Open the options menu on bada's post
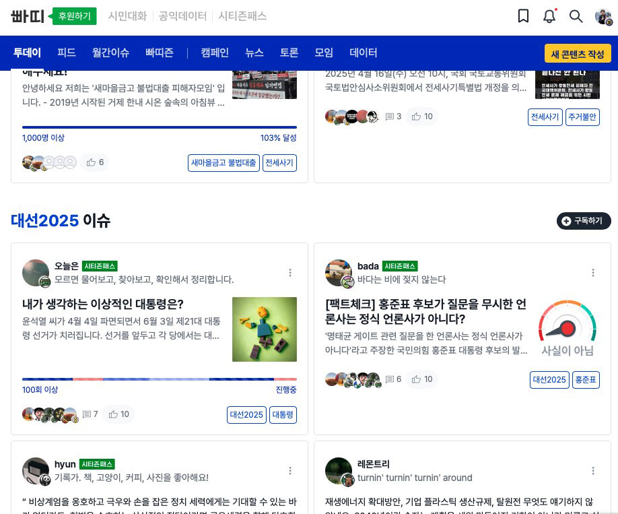Screen dimensions: 618x514 point(593,273)
